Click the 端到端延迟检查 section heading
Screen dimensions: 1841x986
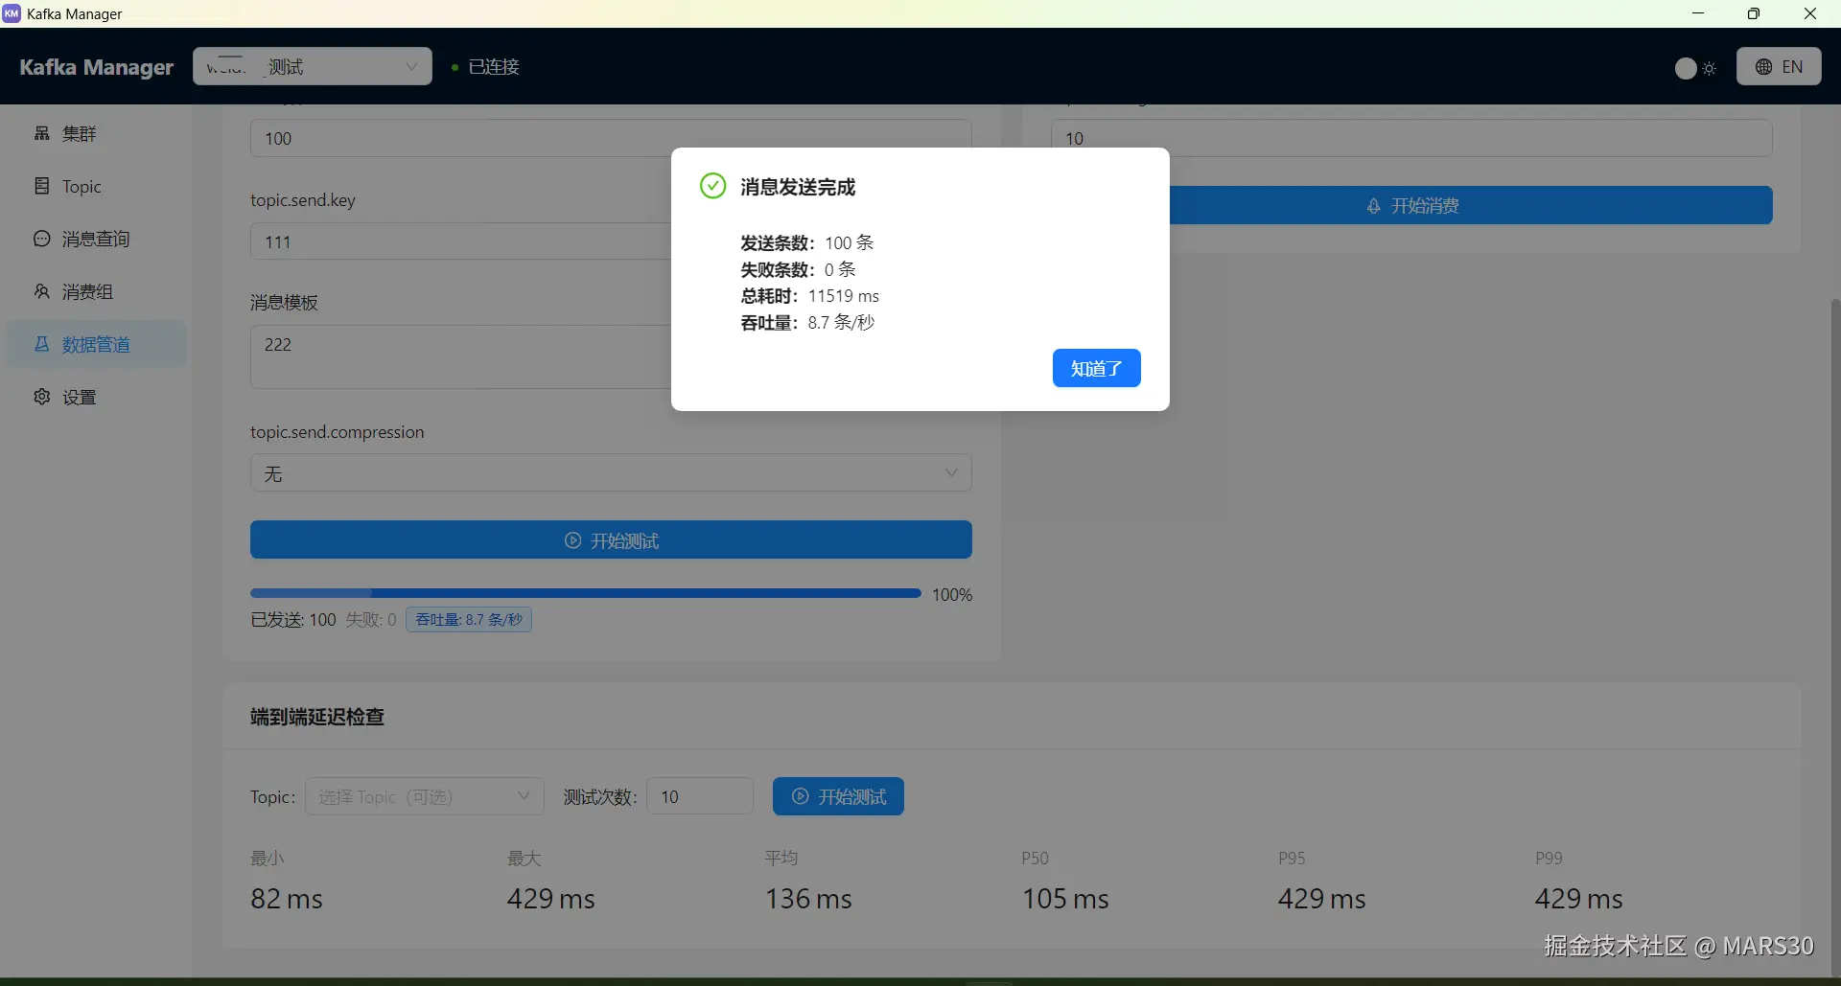(317, 717)
